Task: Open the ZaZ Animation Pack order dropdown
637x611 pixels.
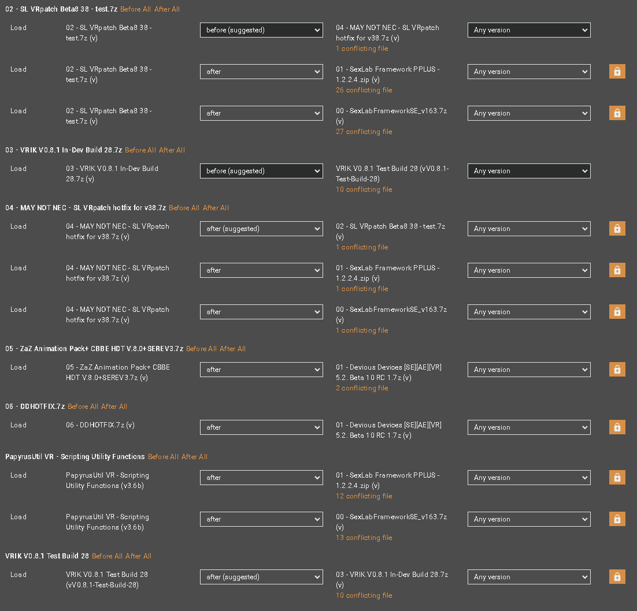Action: 261,370
